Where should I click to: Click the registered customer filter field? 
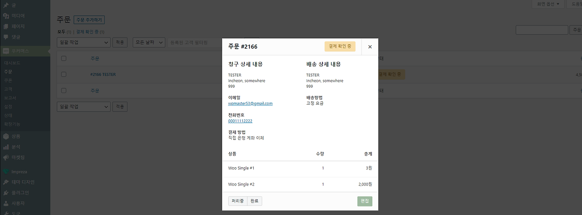tap(195, 42)
